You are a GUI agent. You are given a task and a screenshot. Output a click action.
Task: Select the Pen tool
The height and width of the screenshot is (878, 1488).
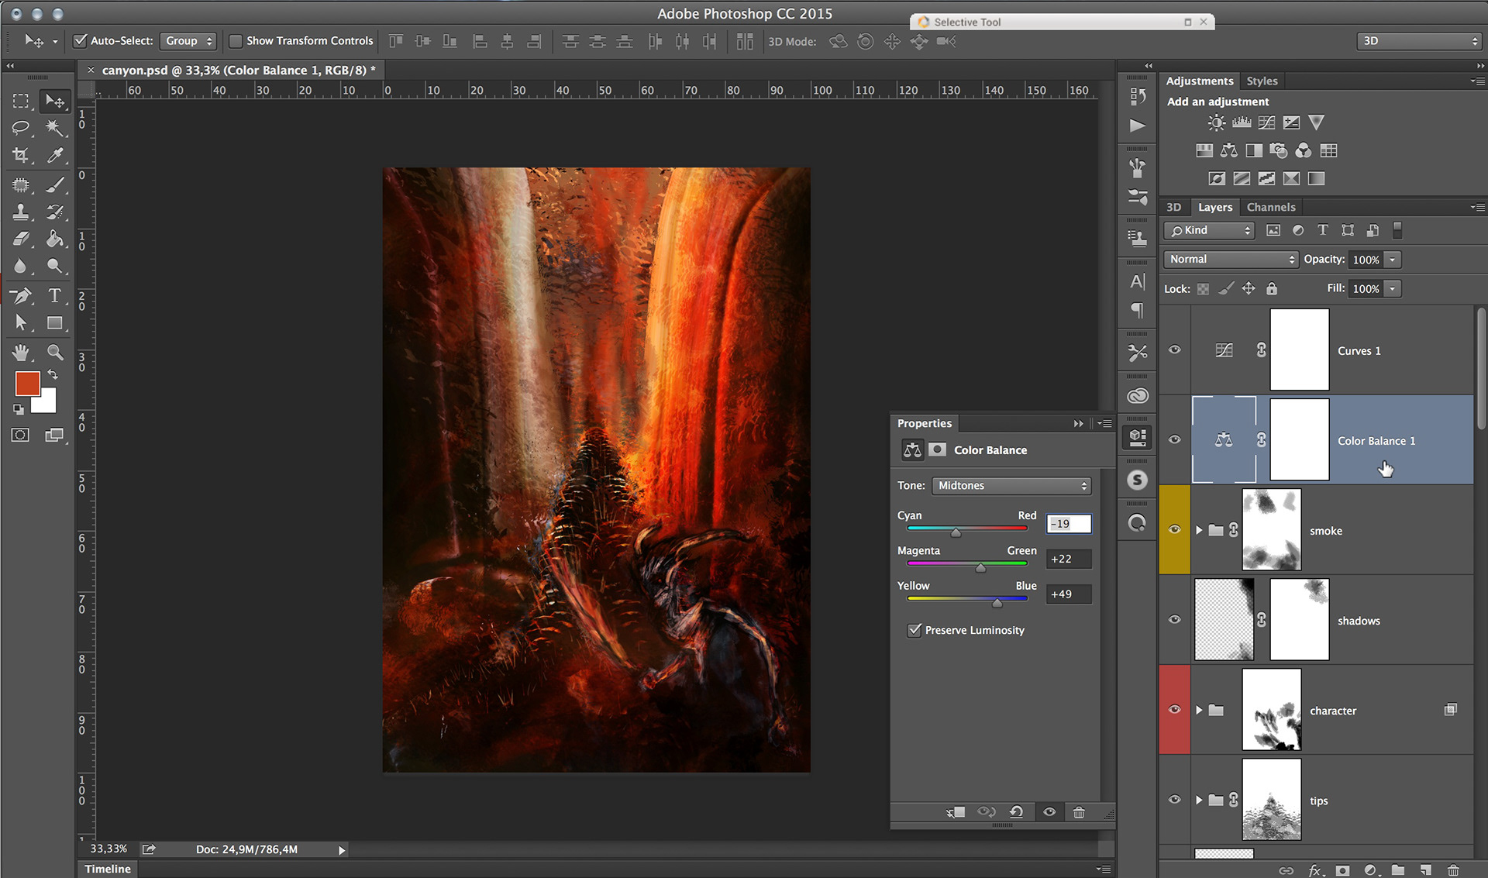click(x=21, y=295)
